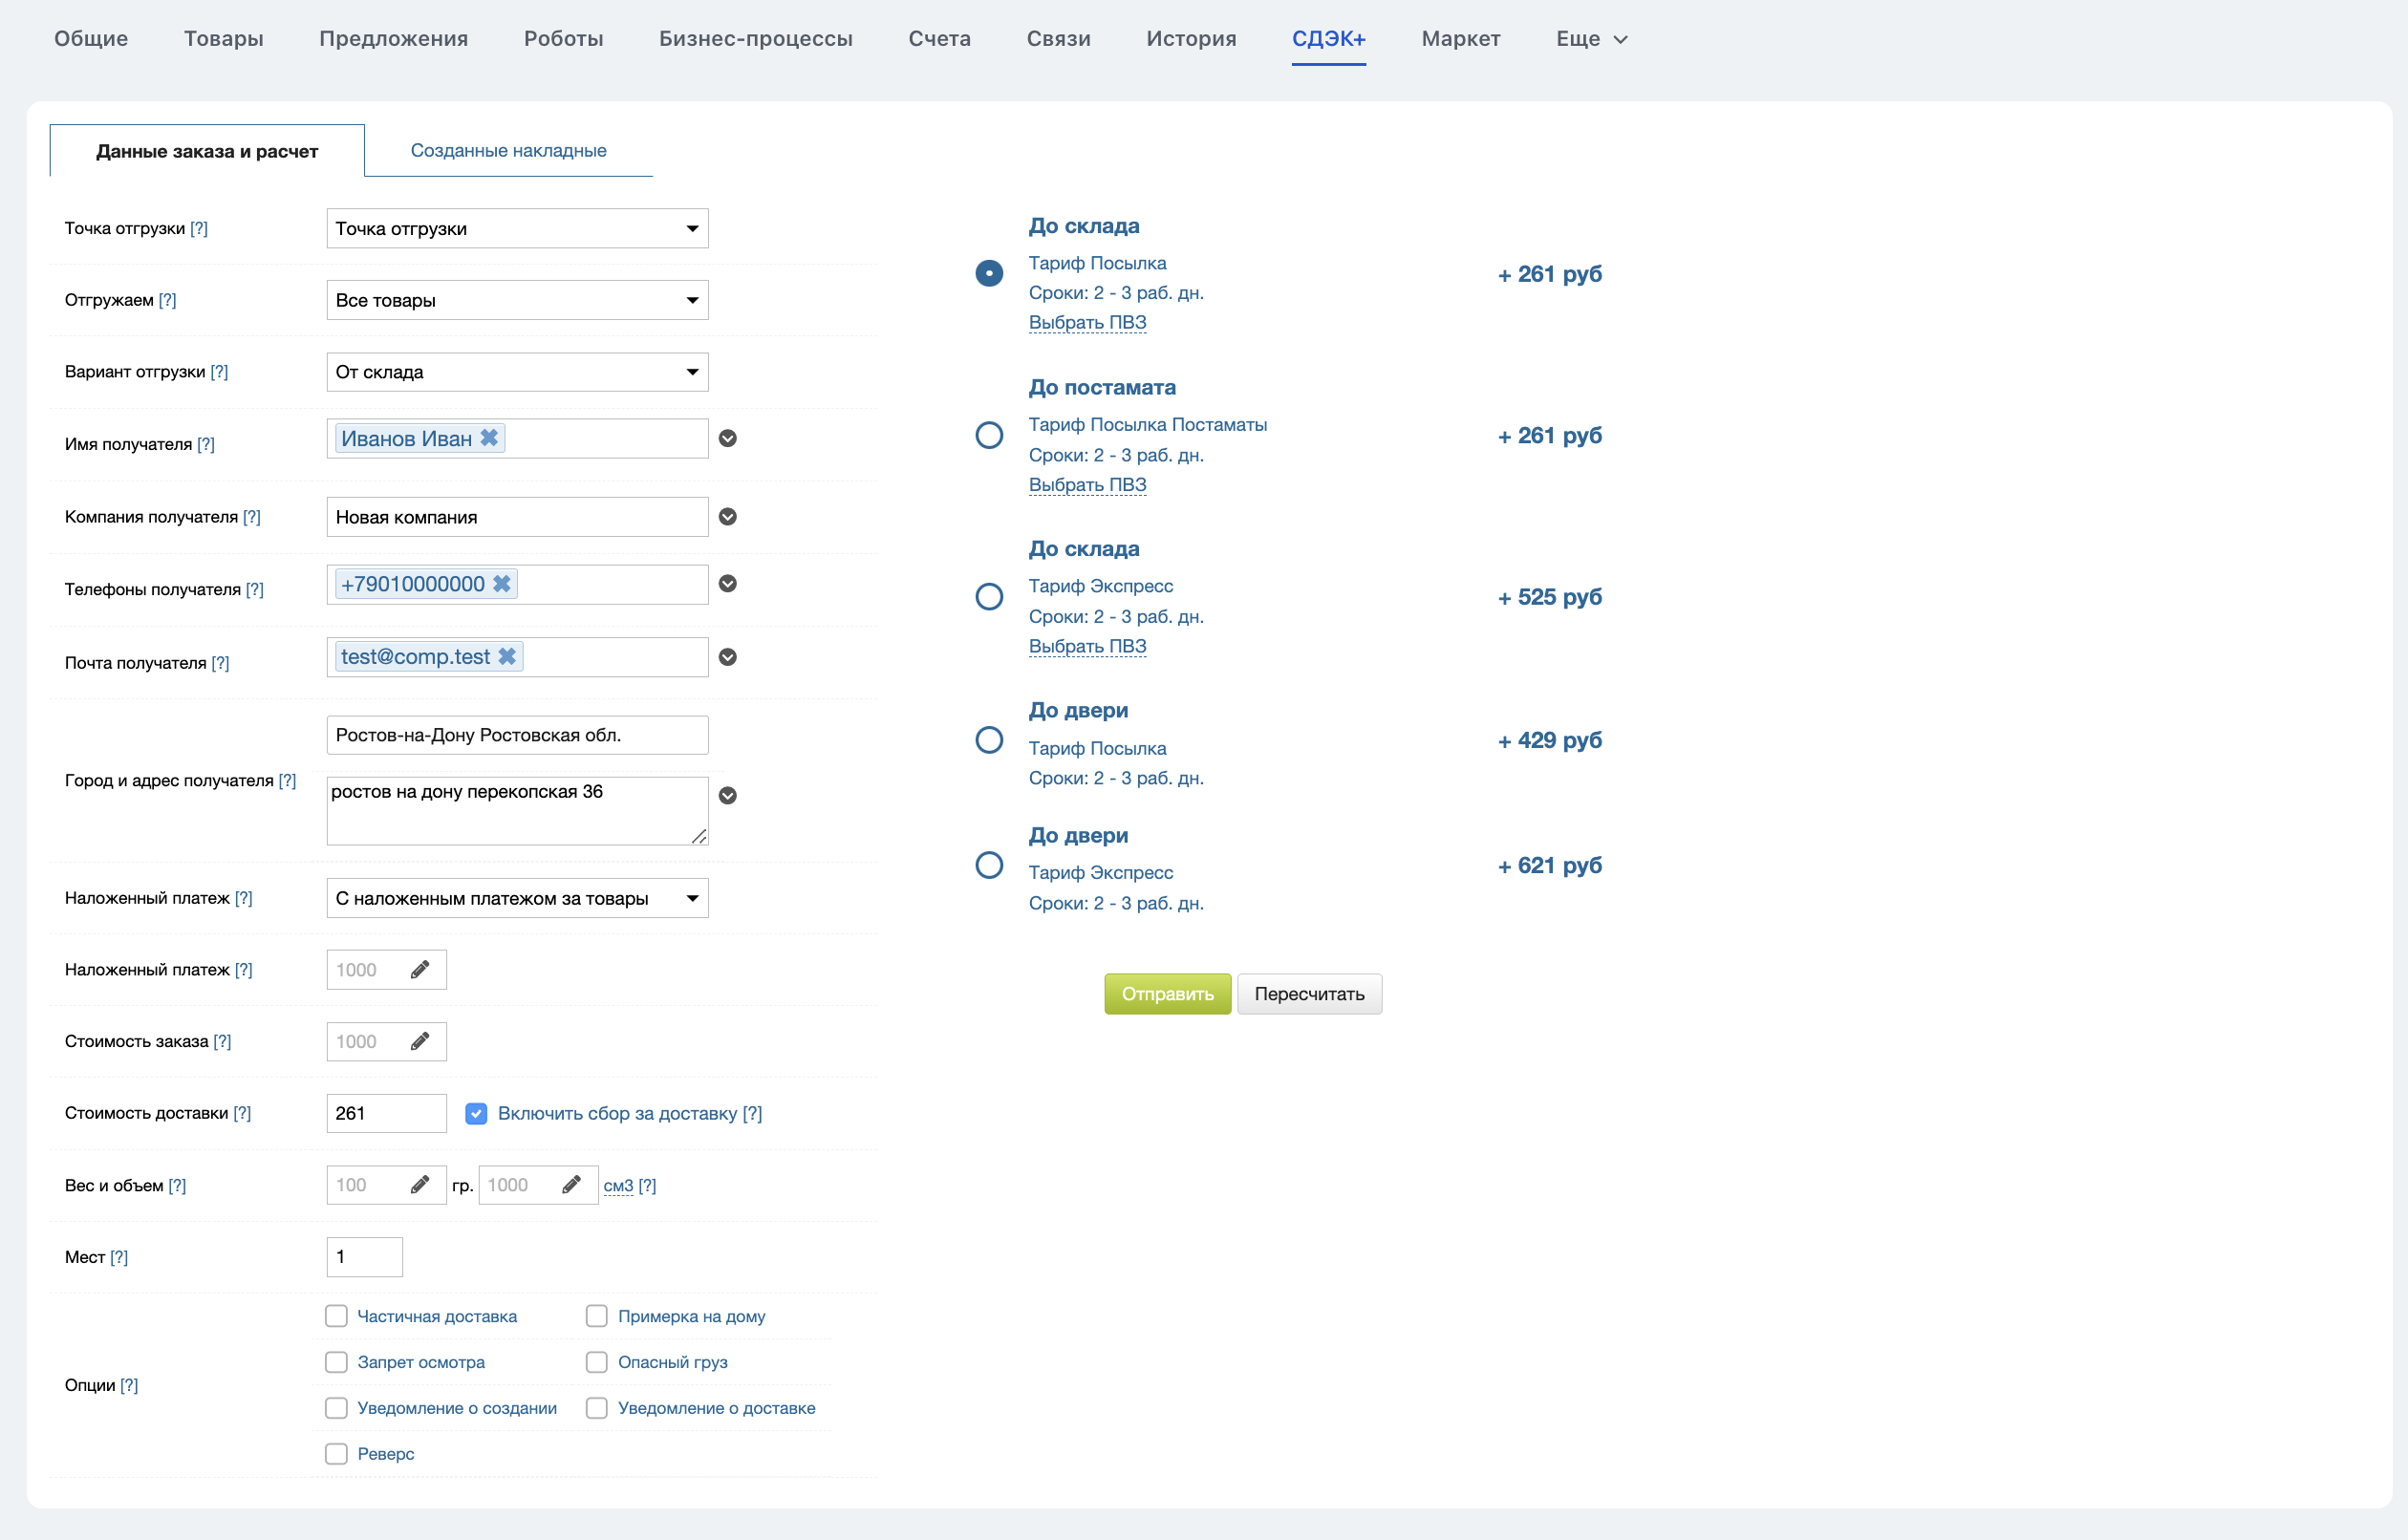The height and width of the screenshot is (1540, 2408).
Task: Click Выбрать ПВЗ under Тариф Экспресс
Action: 1087,646
